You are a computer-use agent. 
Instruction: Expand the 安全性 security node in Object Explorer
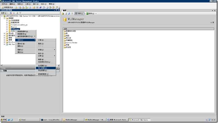[4, 34]
